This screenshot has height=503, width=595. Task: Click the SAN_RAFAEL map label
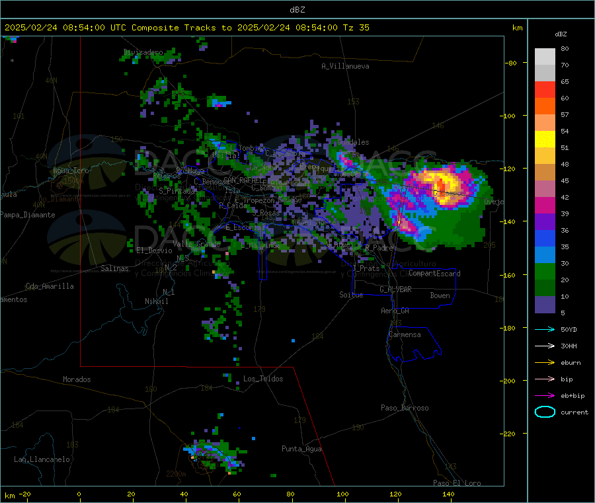pyautogui.click(x=243, y=180)
